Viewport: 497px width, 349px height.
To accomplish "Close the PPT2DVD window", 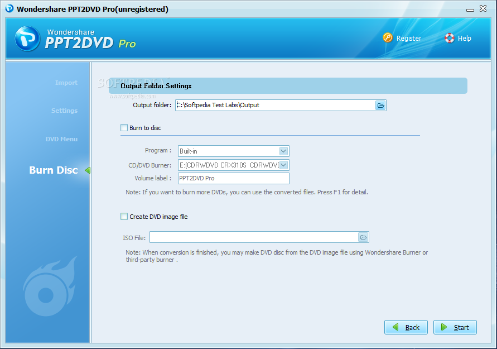I will click(483, 8).
